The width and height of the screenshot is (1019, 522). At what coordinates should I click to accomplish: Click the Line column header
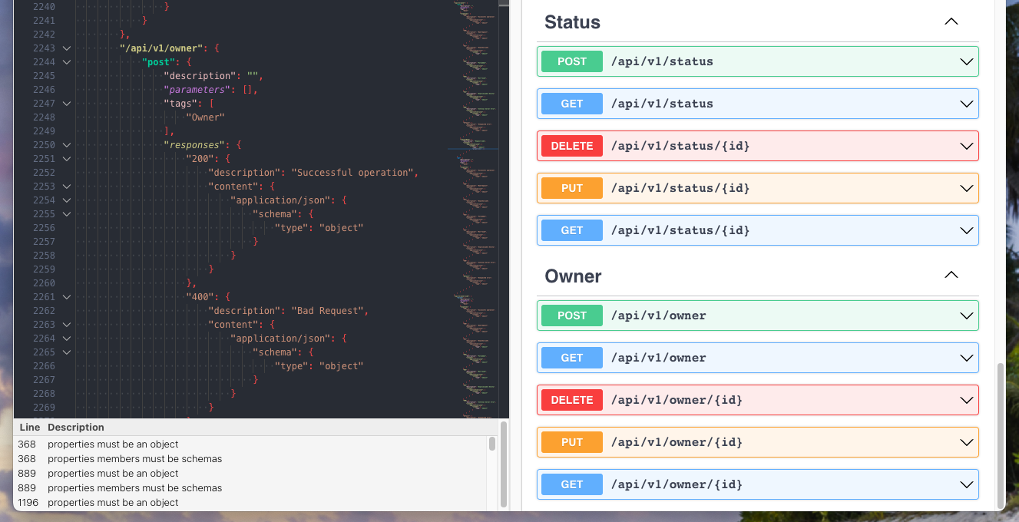pyautogui.click(x=30, y=427)
